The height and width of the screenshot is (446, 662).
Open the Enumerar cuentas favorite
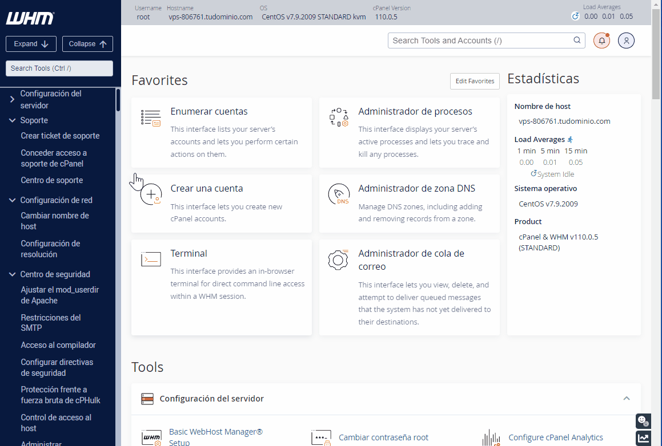[x=209, y=111]
